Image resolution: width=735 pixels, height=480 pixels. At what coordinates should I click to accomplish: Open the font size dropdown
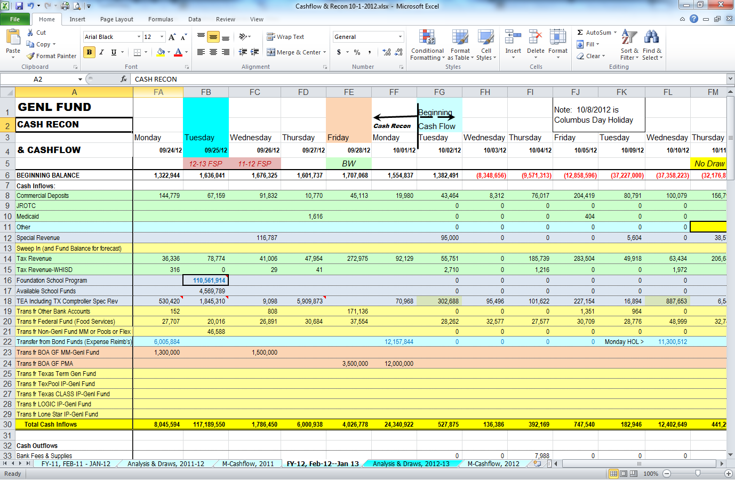point(162,37)
